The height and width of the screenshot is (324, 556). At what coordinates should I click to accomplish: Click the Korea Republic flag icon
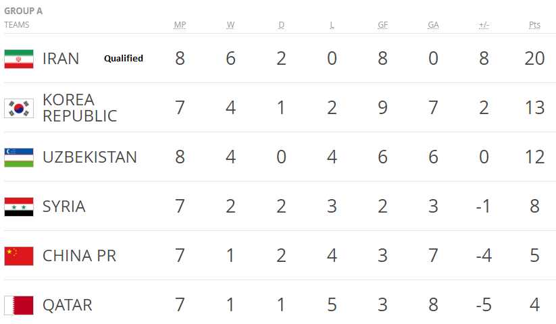pos(19,108)
